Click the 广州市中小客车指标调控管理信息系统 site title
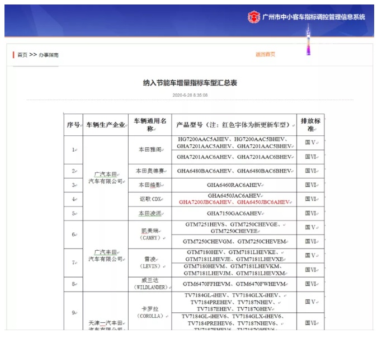Image resolution: width=382 pixels, height=338 pixels. (313, 17)
